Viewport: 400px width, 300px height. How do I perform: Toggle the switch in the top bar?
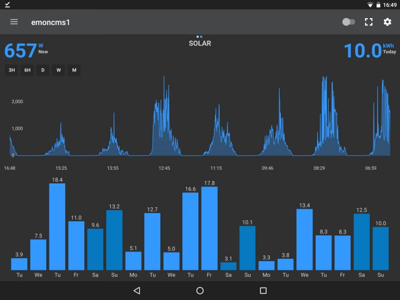[348, 22]
